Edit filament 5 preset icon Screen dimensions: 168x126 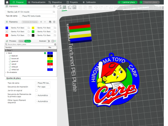(x=29, y=35)
